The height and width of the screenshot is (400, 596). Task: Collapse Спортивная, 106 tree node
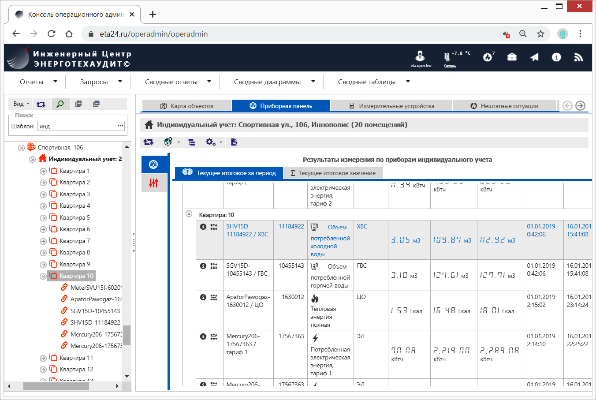click(21, 148)
